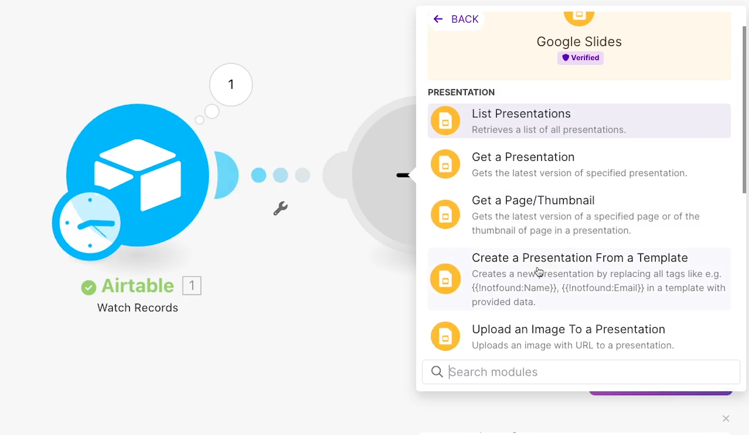Click the module list scrollbar
This screenshot has height=435, width=749.
(x=744, y=110)
